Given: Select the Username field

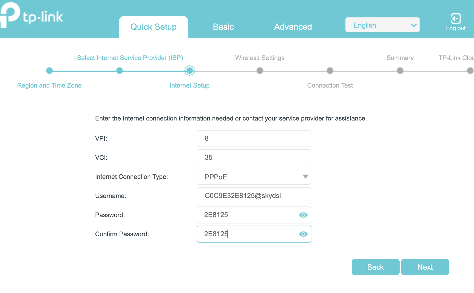Looking at the screenshot, I should click(254, 196).
